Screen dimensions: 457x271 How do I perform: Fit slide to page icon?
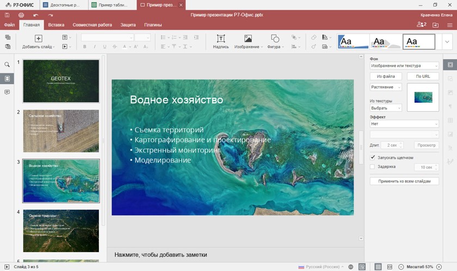[378, 267]
